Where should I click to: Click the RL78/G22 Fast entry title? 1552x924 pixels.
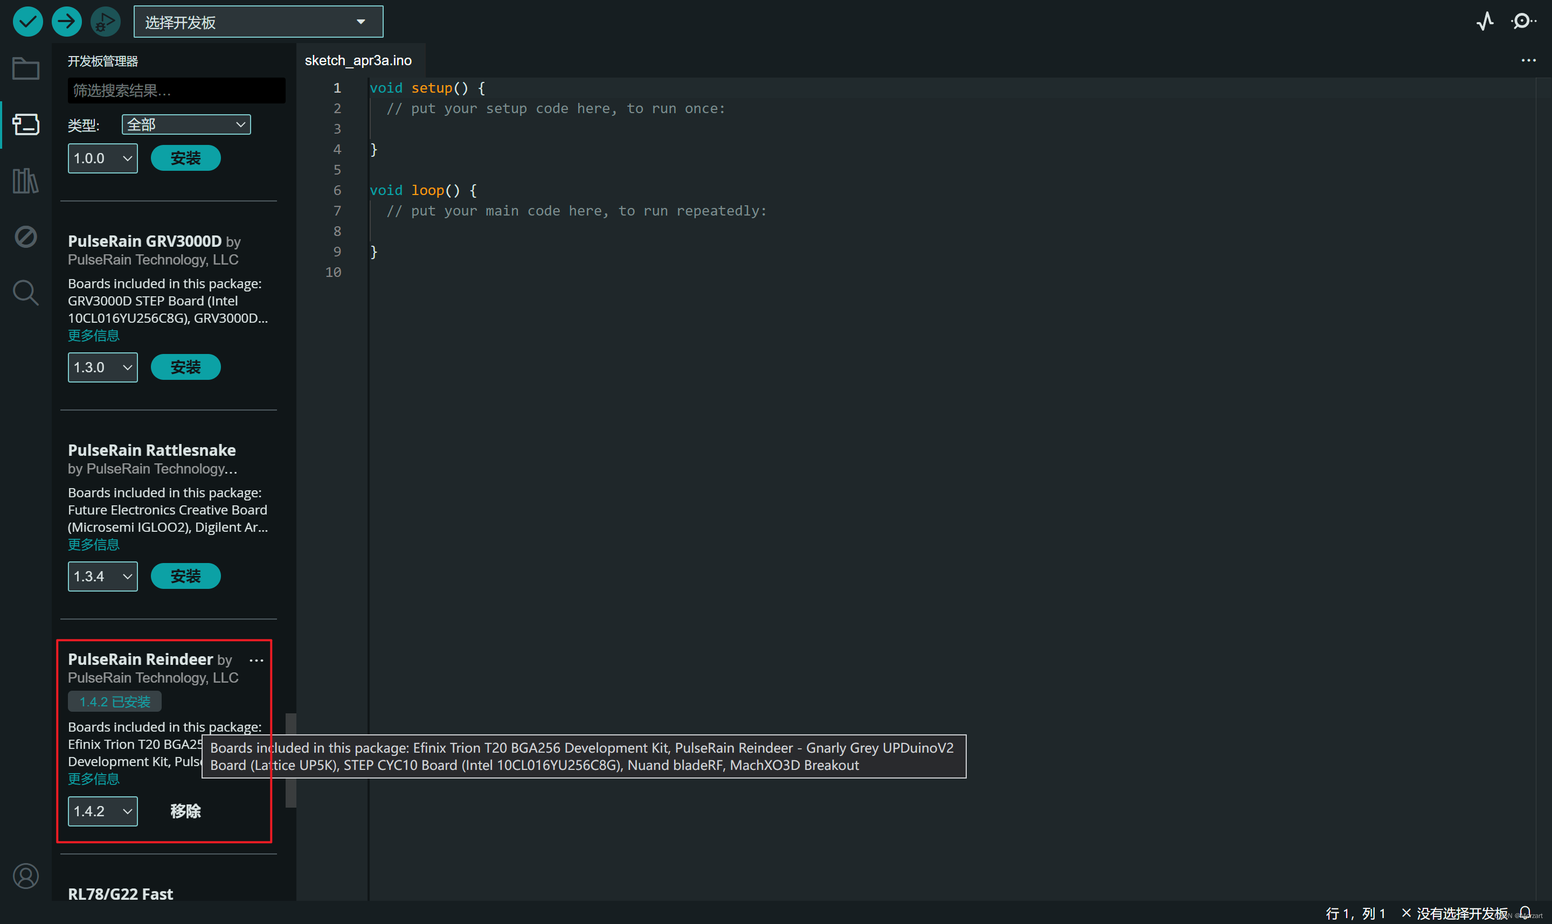tap(120, 894)
